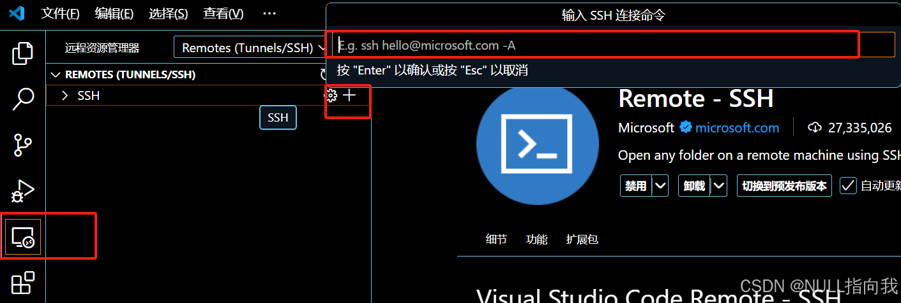Open the dropdown arrow beside 禁用

tap(660, 186)
